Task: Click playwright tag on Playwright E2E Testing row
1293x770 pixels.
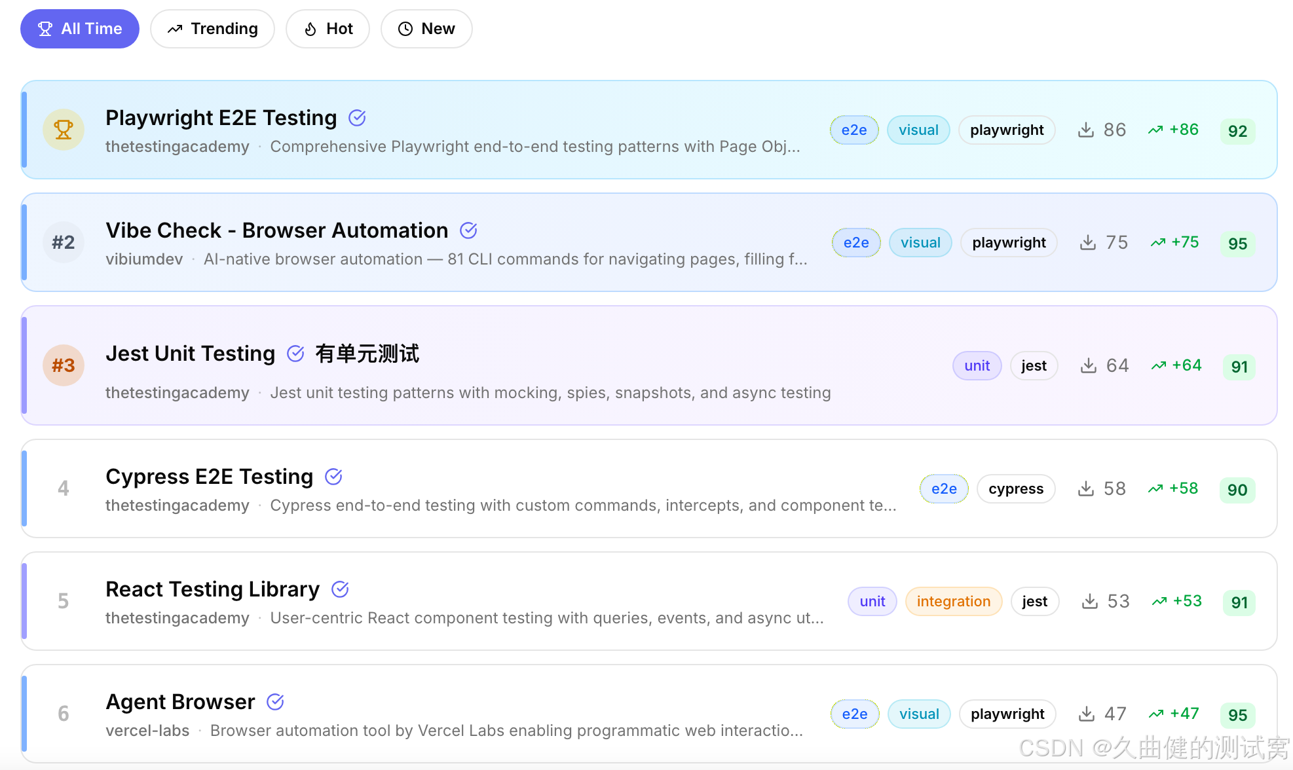Action: [x=1007, y=130]
